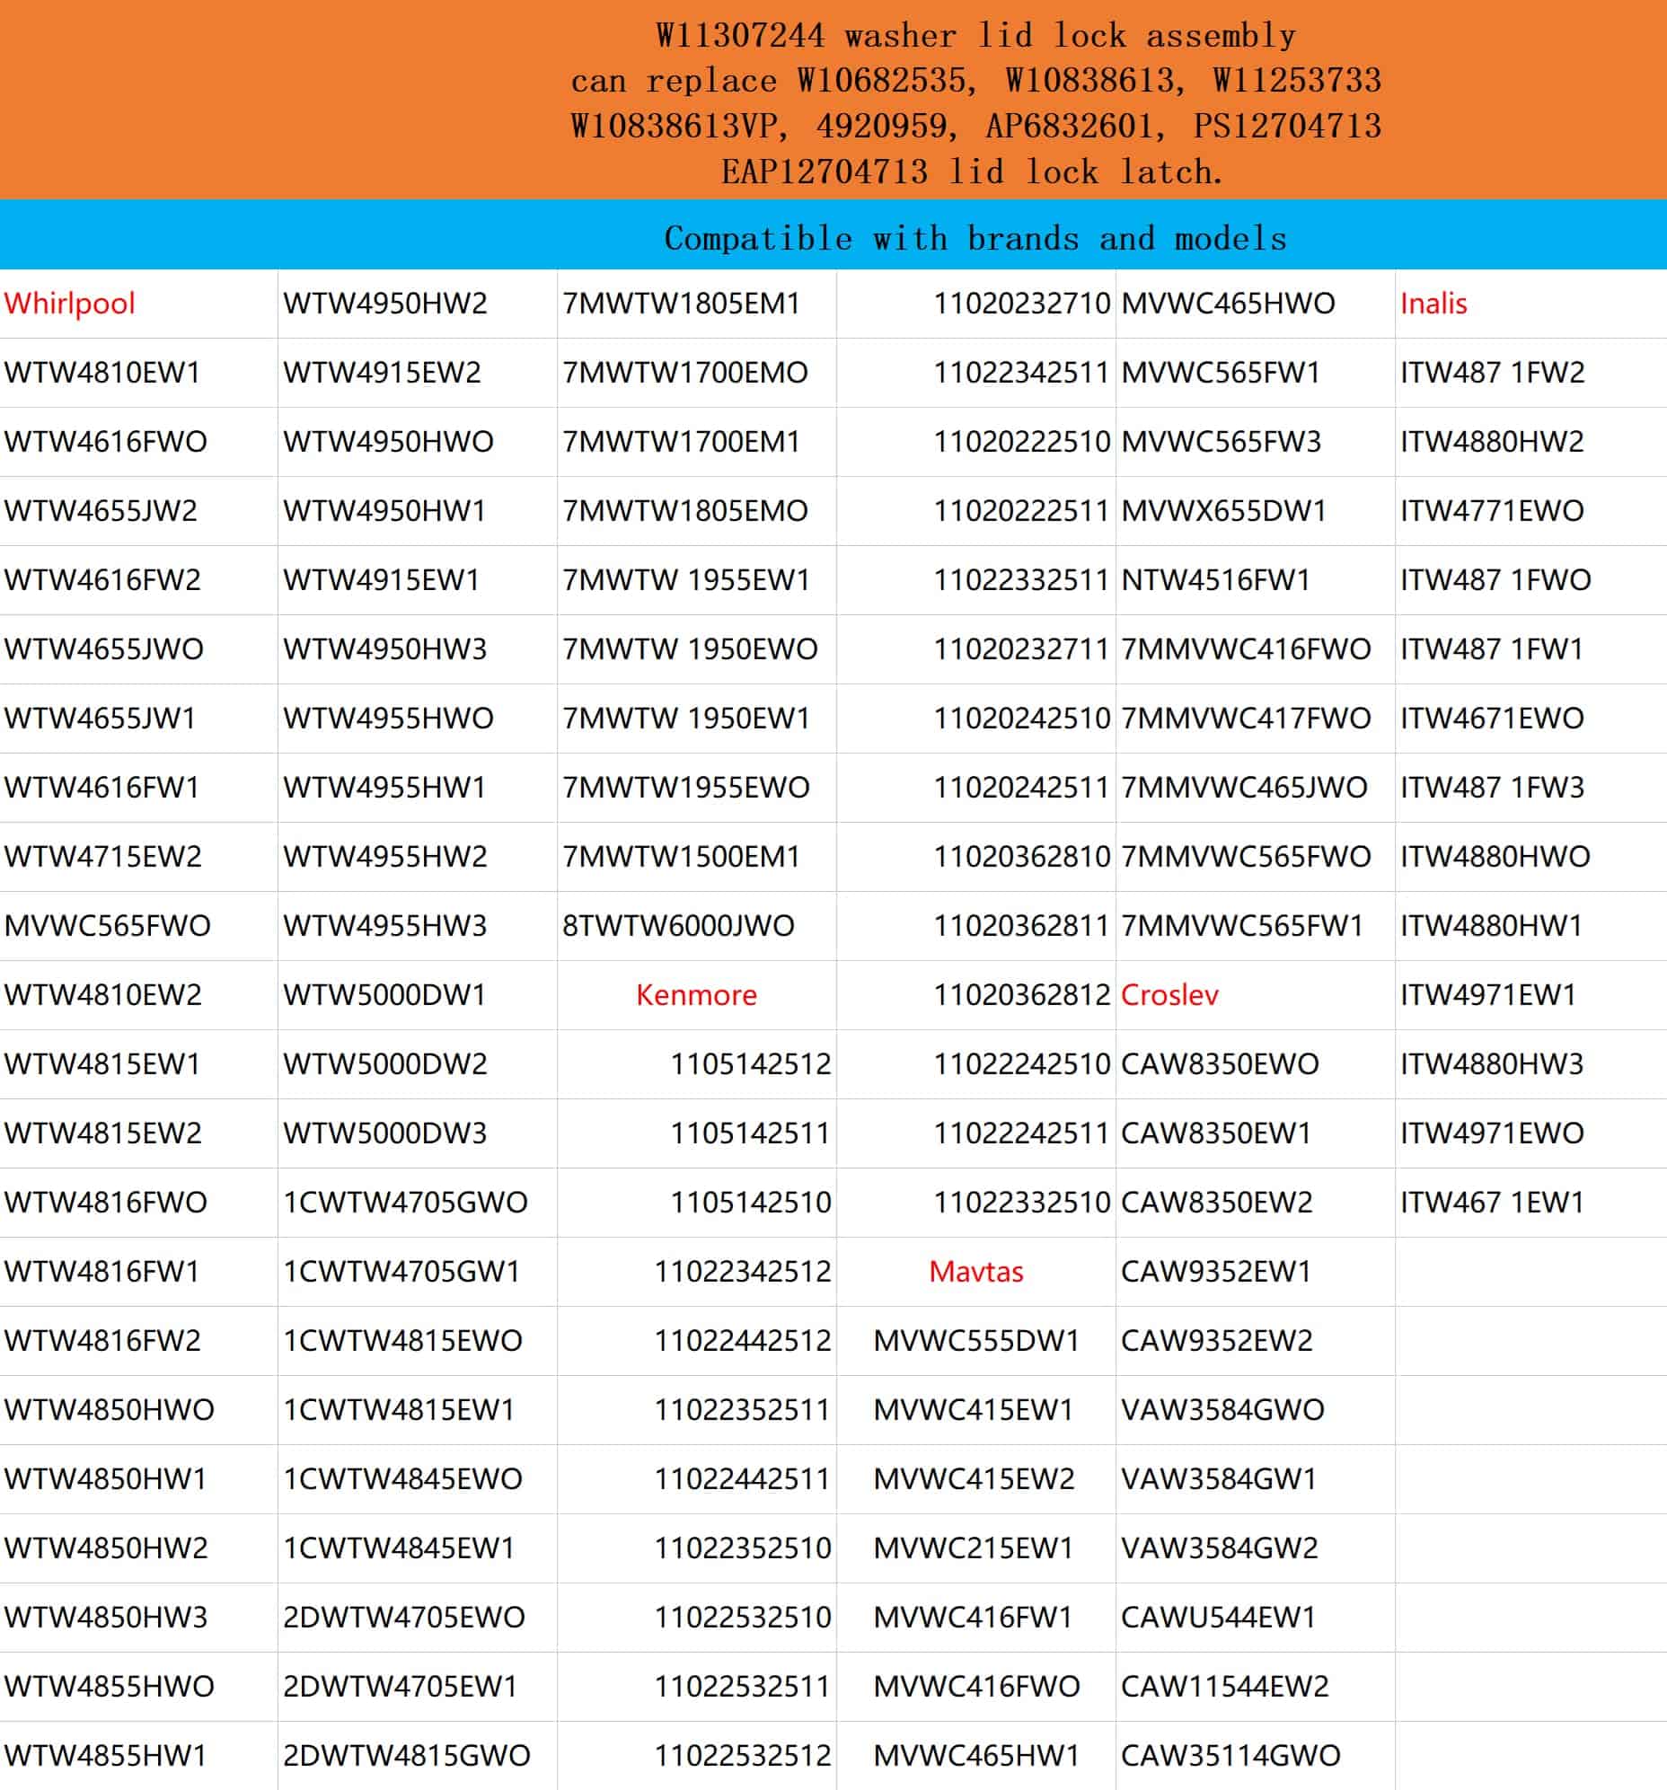Click Kenmore number 11020362812
Screen dimensions: 1667x1790
pos(1021,995)
